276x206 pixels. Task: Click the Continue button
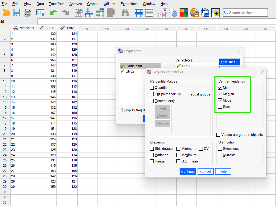coord(188,171)
